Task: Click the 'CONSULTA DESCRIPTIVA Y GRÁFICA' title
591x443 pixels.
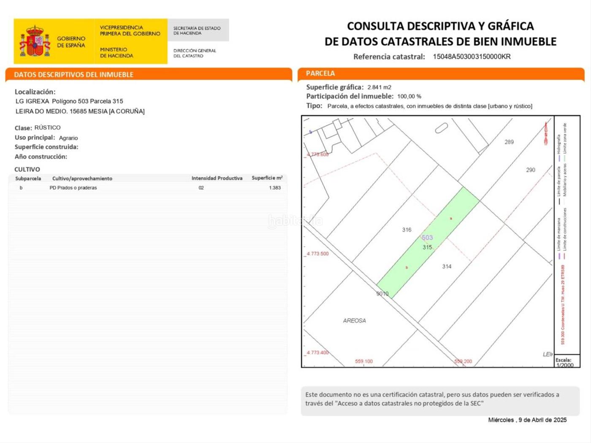Action: 440,26
